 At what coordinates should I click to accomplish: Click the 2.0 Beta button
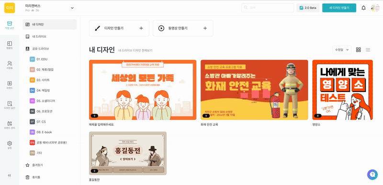(x=308, y=8)
